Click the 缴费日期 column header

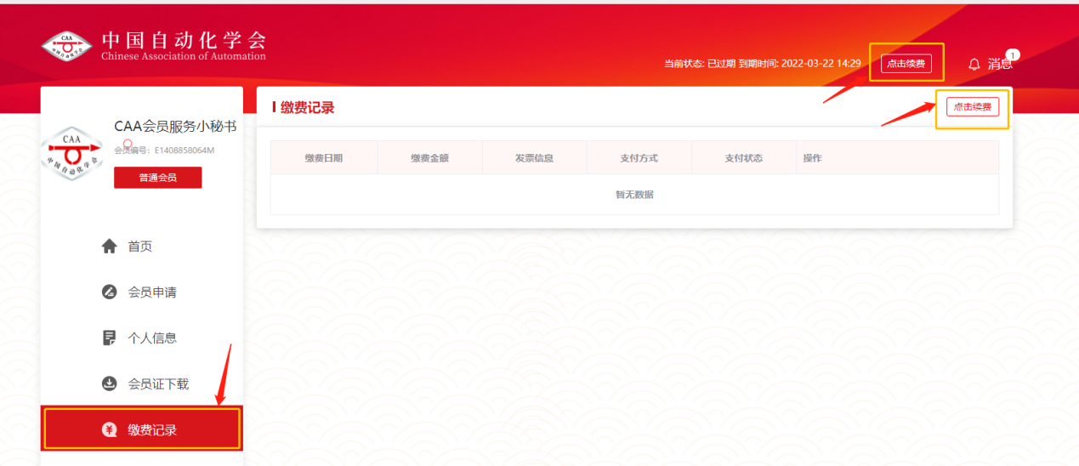click(323, 158)
